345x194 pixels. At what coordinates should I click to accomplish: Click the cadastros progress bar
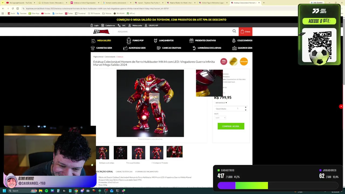click(x=278, y=185)
